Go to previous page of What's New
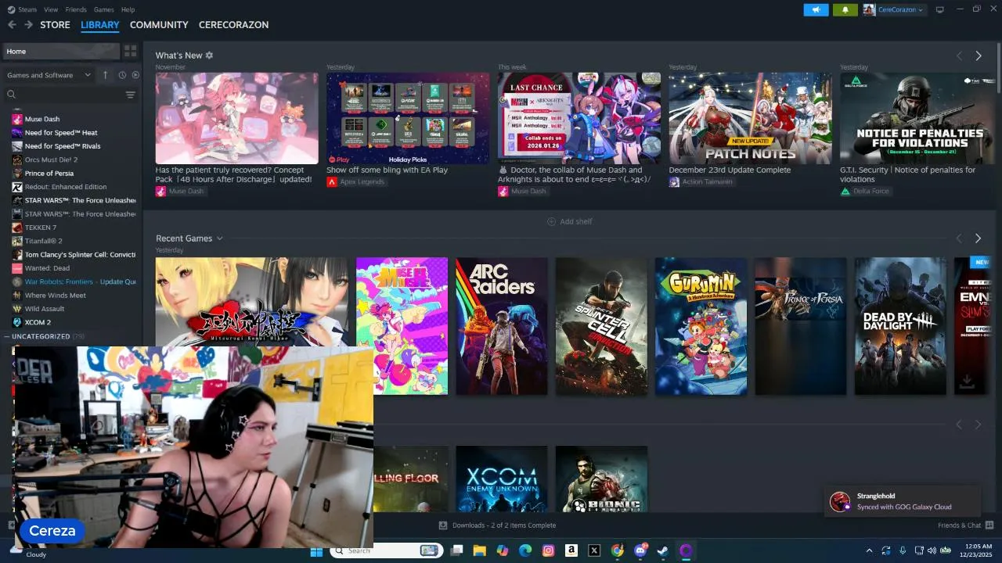The width and height of the screenshot is (1002, 563). [959, 56]
